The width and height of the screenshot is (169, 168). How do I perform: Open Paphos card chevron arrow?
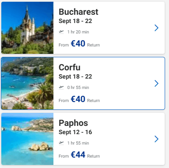click(x=156, y=139)
